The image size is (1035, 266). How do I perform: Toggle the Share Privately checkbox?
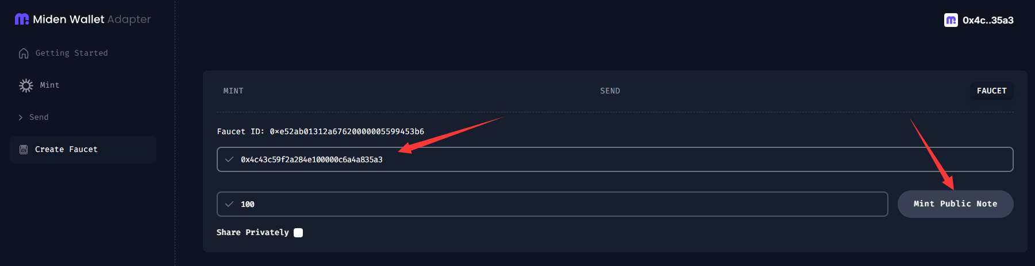click(298, 233)
